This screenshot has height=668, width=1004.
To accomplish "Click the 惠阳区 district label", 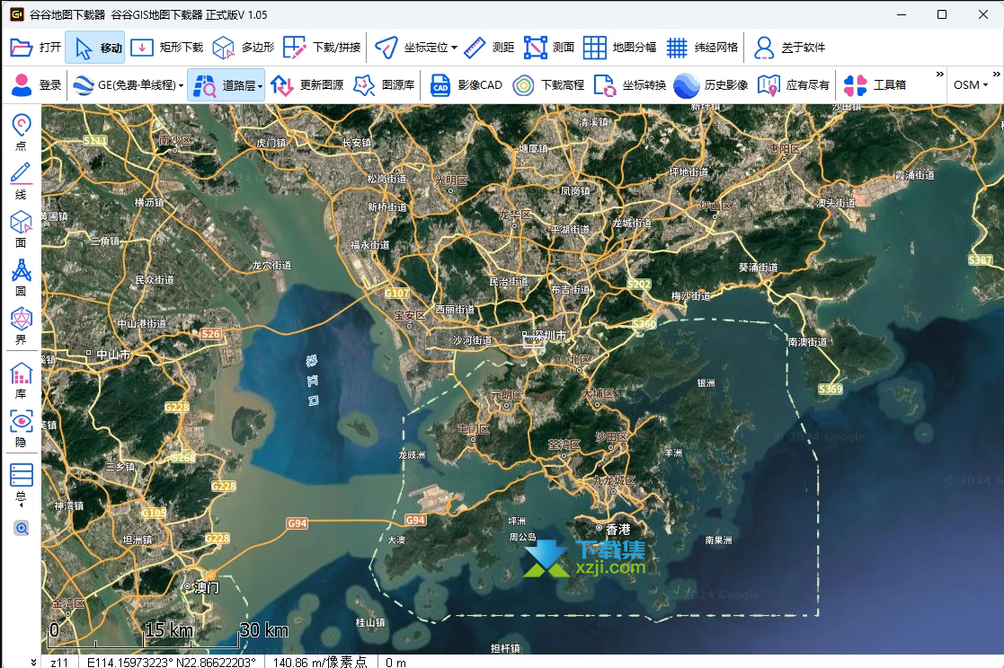I will [x=785, y=149].
